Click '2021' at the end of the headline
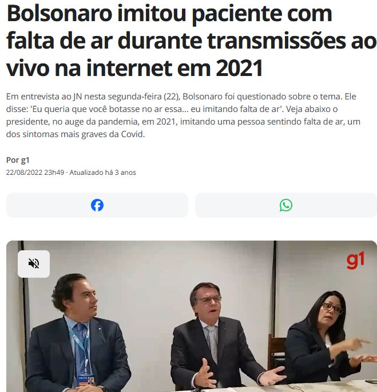The height and width of the screenshot is (392, 377). coord(239,67)
